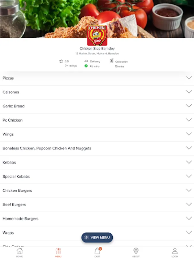This screenshot has width=194, height=259.
Task: Select the Collection bag icon
Action: point(112,61)
